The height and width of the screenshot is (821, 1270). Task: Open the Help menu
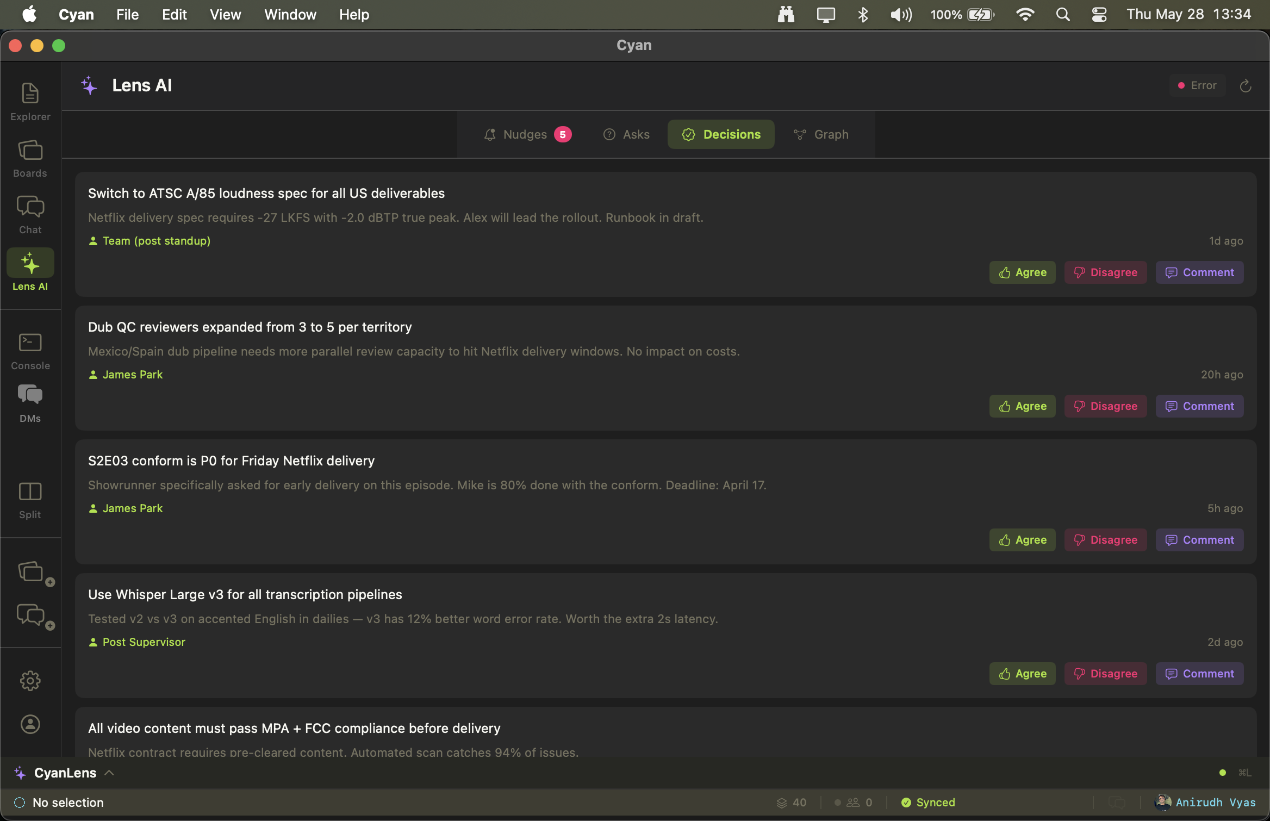point(354,15)
